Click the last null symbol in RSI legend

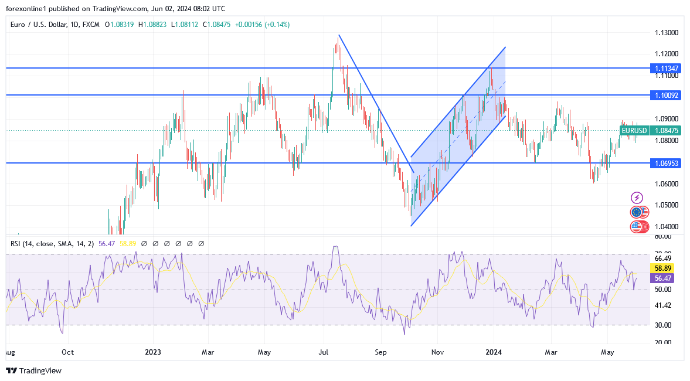coord(201,243)
